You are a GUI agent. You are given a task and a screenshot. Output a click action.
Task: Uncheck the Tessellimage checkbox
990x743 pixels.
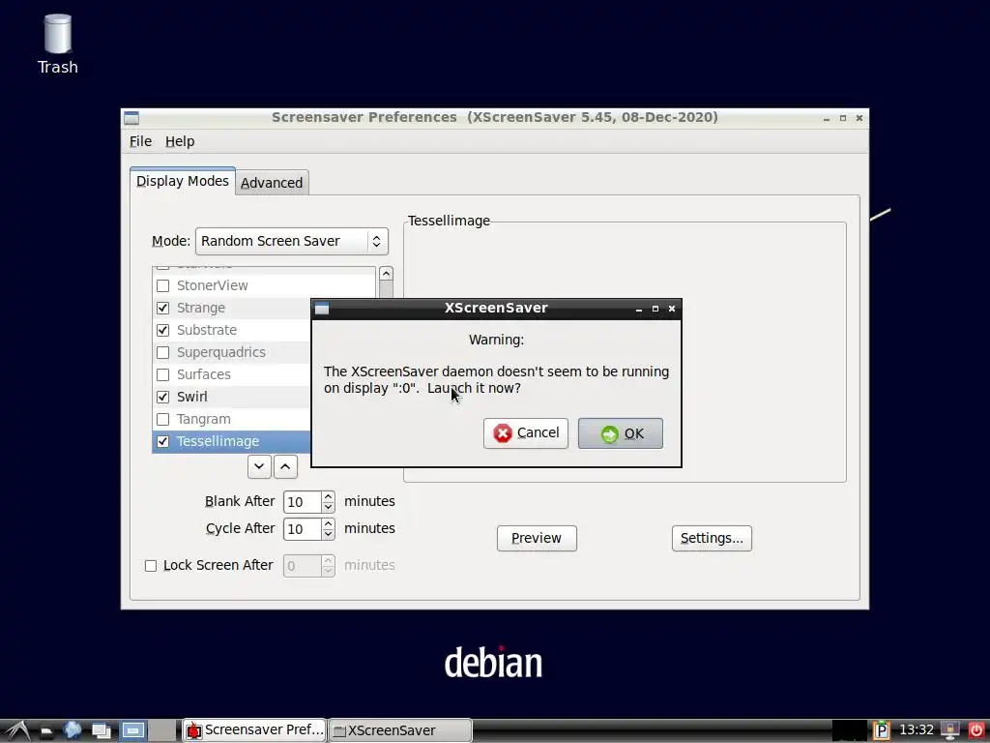click(x=162, y=441)
